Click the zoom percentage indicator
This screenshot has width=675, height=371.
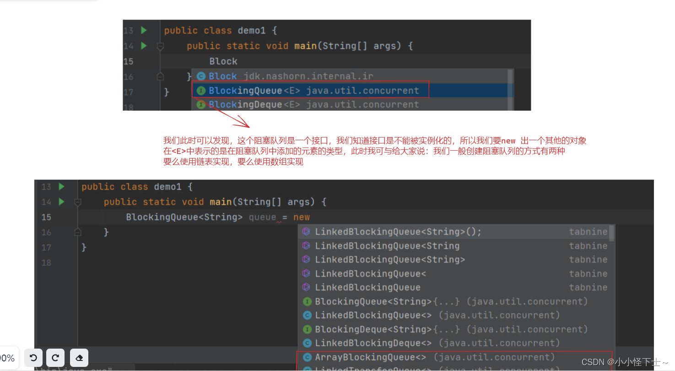pos(7,358)
